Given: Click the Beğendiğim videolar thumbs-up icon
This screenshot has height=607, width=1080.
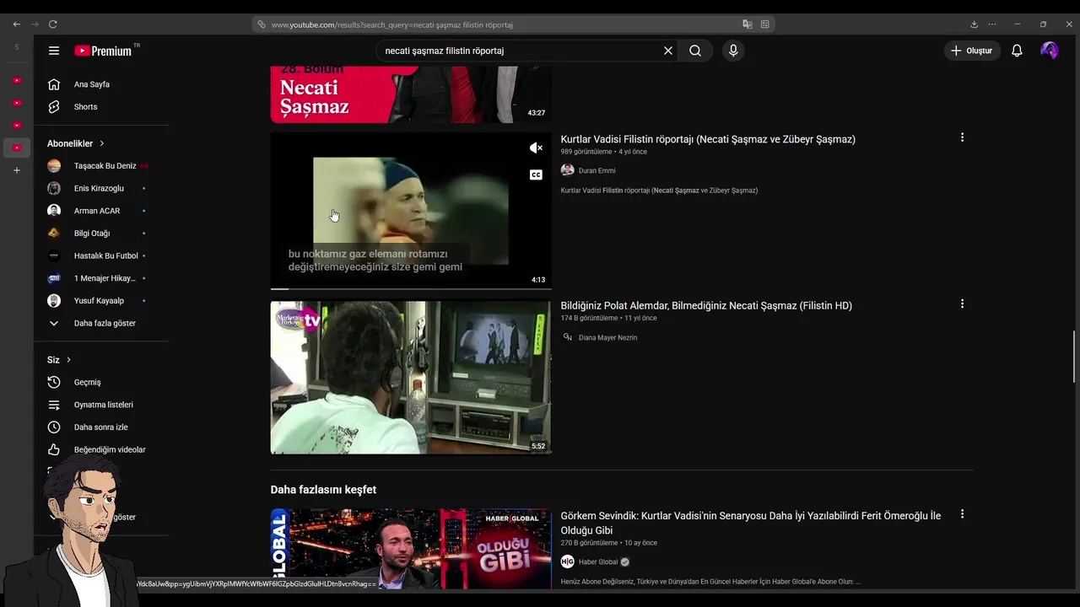Looking at the screenshot, I should click(54, 449).
